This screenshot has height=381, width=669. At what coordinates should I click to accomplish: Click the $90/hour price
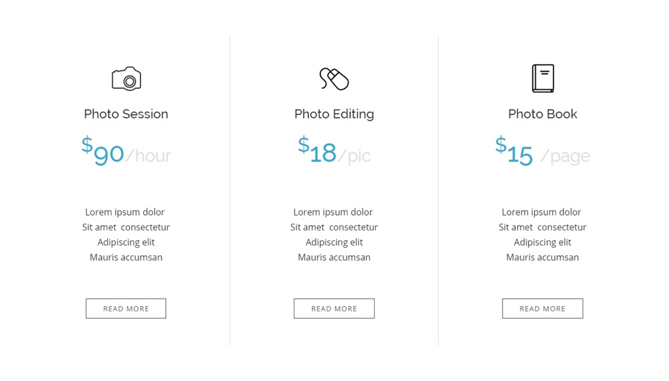point(126,151)
